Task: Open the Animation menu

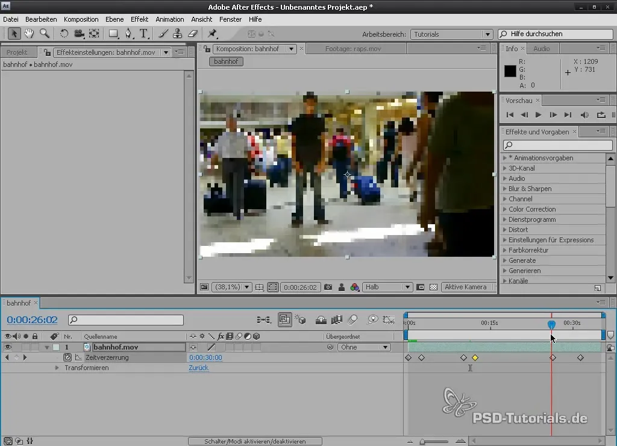Action: [x=169, y=19]
